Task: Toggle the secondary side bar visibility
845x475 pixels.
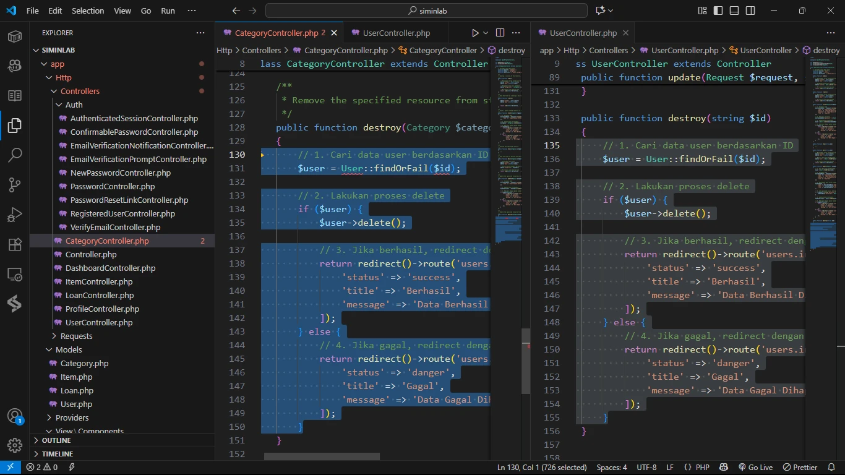Action: (750, 11)
